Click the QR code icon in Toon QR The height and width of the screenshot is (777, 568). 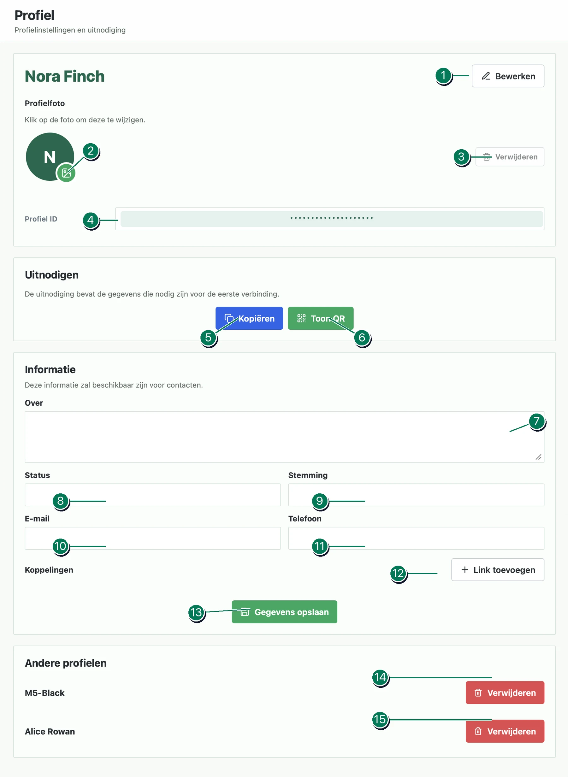pyautogui.click(x=301, y=318)
